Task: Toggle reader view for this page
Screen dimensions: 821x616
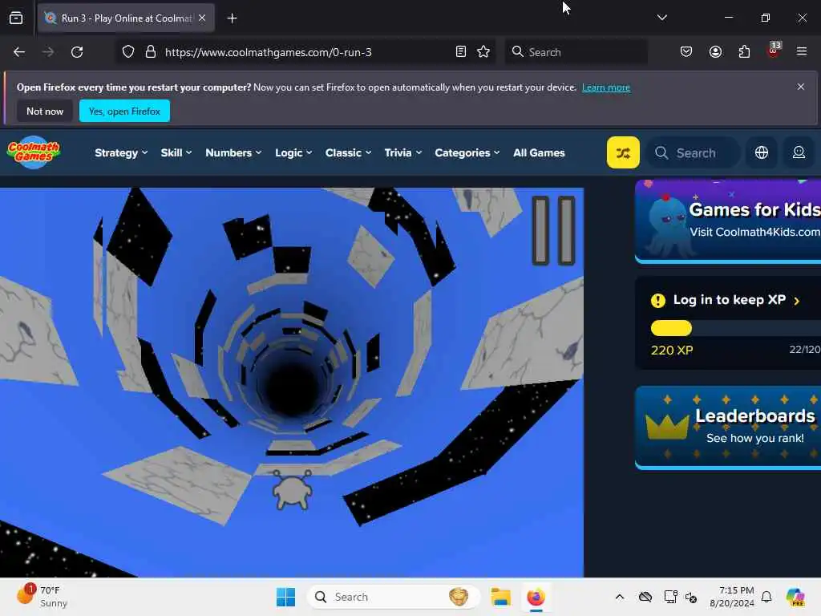Action: tap(461, 52)
